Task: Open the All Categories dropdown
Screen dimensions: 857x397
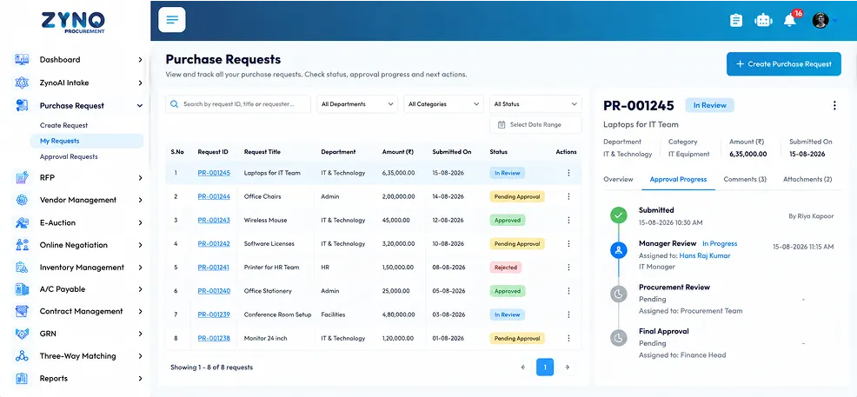Action: 443,103
